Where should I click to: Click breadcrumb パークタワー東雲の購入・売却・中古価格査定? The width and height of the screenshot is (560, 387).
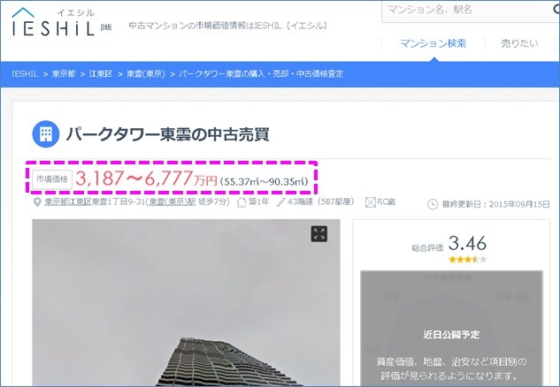[261, 74]
